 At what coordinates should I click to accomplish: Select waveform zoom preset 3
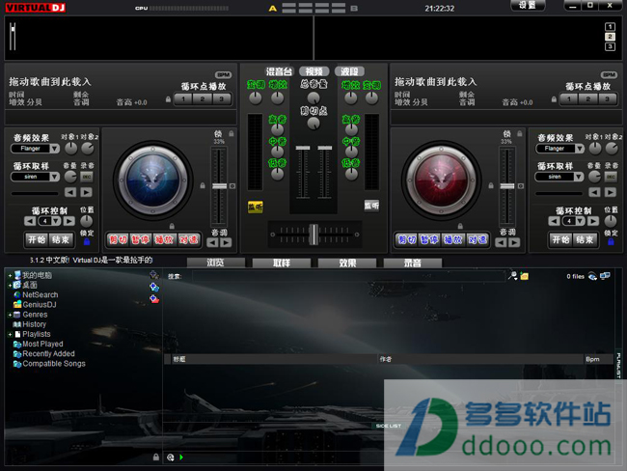pos(610,47)
